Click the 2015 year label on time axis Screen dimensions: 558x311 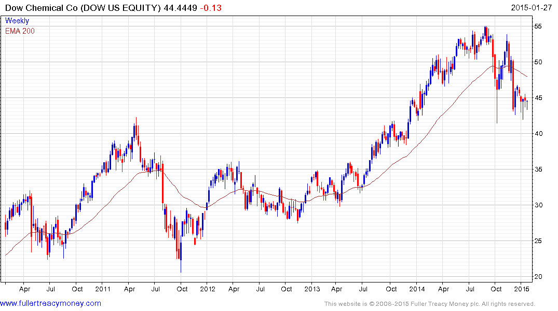[521, 289]
